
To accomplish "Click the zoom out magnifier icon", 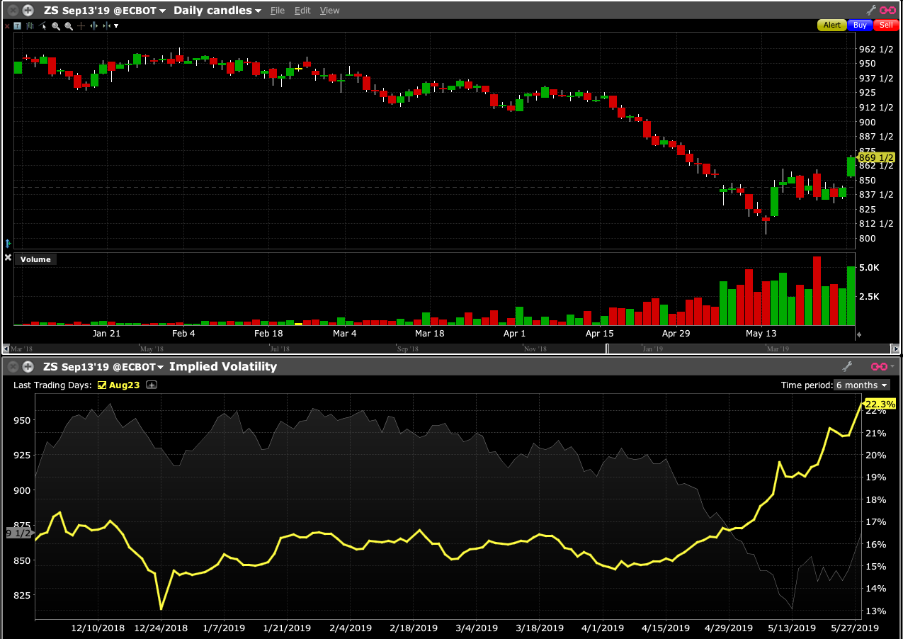I will (x=69, y=26).
